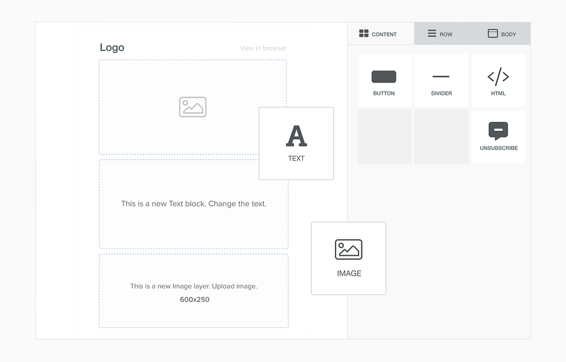Select the Divider content block
Viewport: 566px width, 362px height.
coord(441,80)
